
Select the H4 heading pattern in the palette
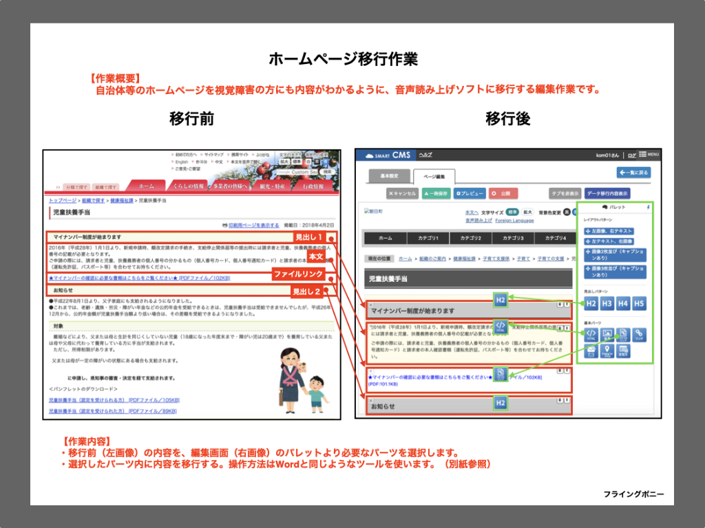tap(623, 303)
